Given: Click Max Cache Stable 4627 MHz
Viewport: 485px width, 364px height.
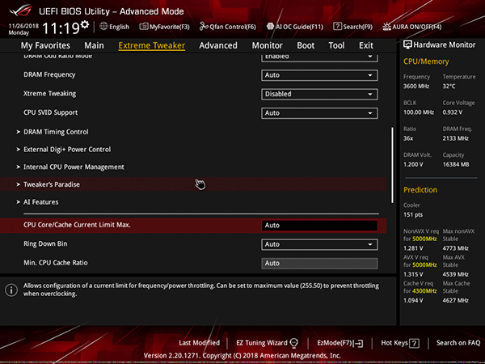Looking at the screenshot, I should point(456,301).
